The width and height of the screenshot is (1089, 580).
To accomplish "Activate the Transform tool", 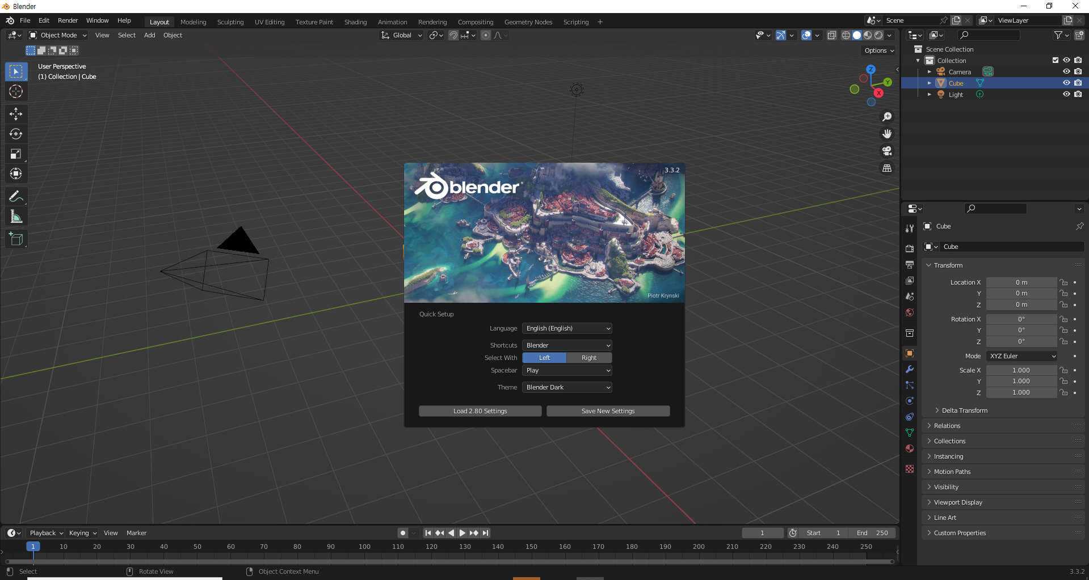I will 16,173.
